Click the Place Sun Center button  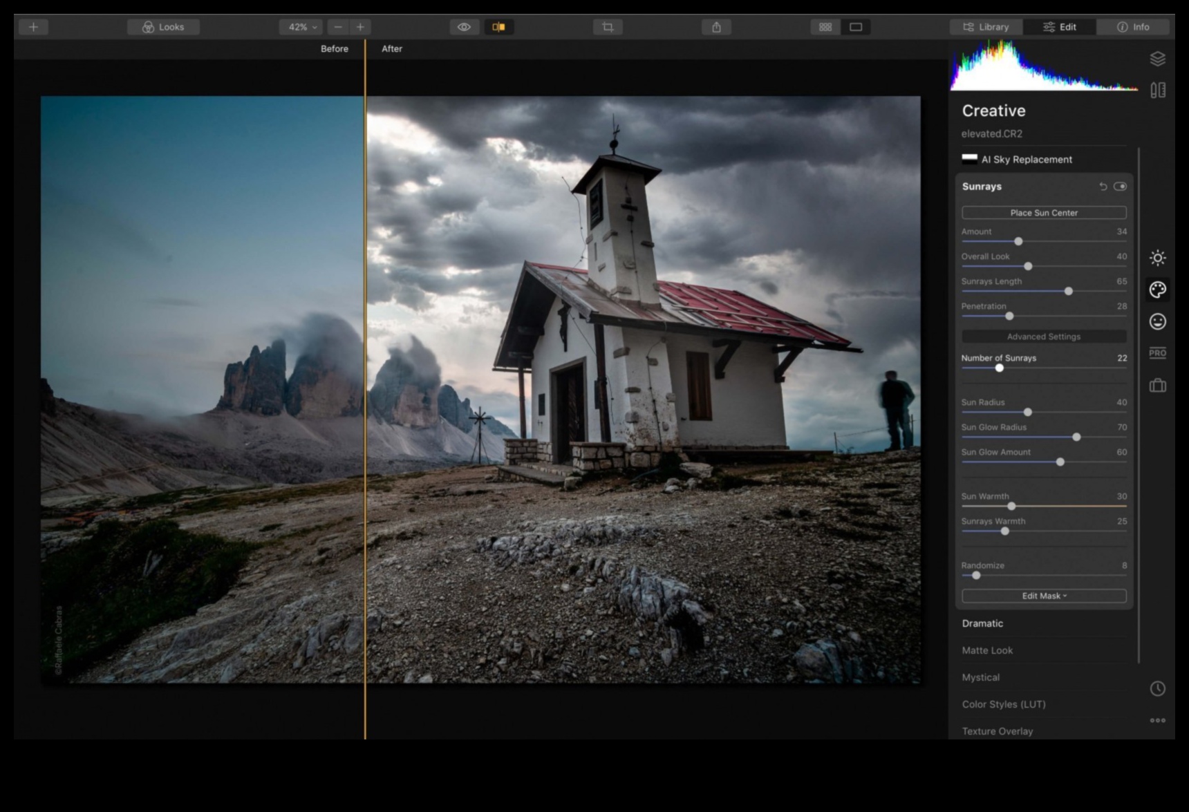click(1044, 213)
